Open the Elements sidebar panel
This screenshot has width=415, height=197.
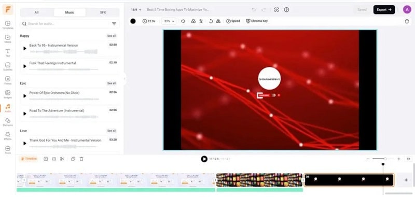(8, 122)
